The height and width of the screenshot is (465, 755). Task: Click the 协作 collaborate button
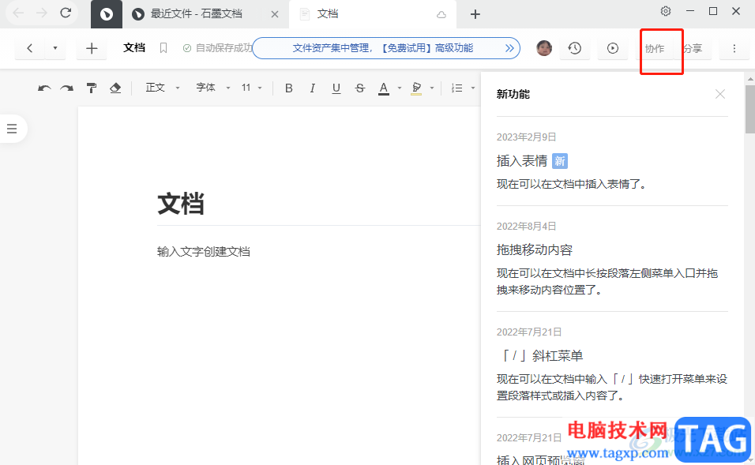[655, 49]
